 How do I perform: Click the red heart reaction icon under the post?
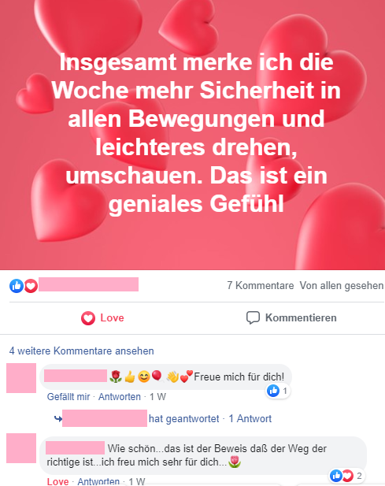coord(31,285)
